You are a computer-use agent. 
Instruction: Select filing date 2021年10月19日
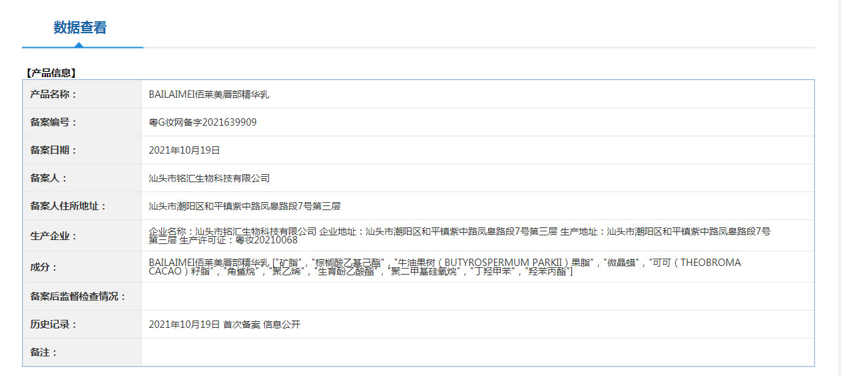[184, 150]
